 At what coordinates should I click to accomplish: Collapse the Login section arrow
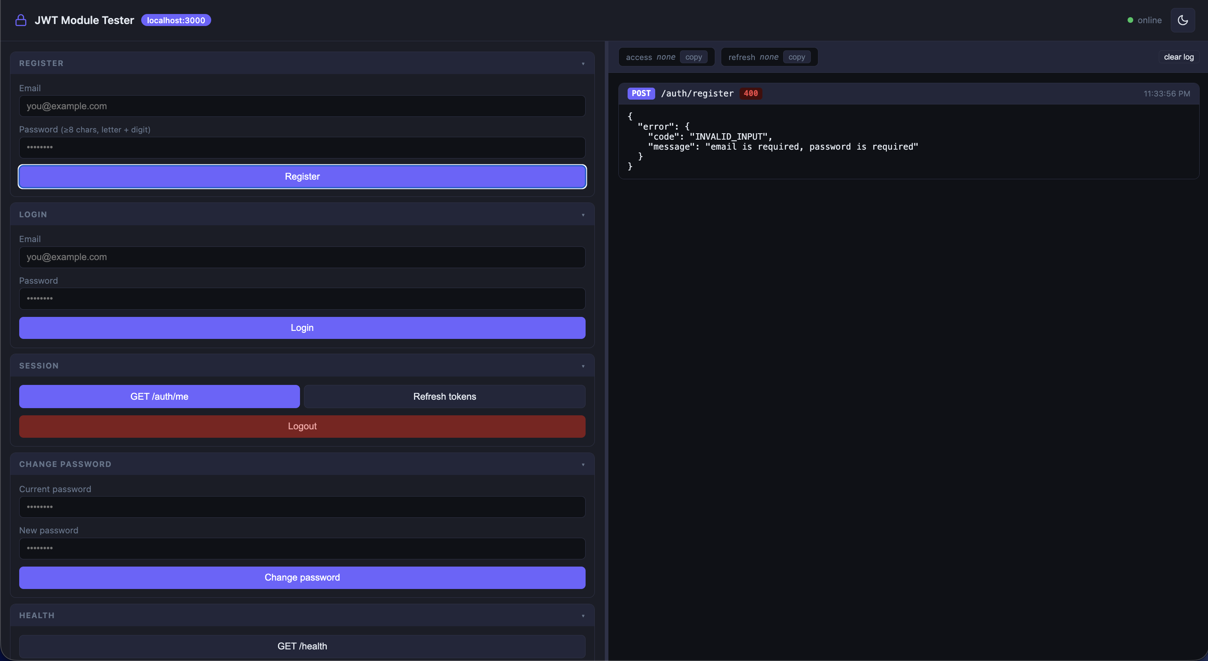[x=583, y=215]
